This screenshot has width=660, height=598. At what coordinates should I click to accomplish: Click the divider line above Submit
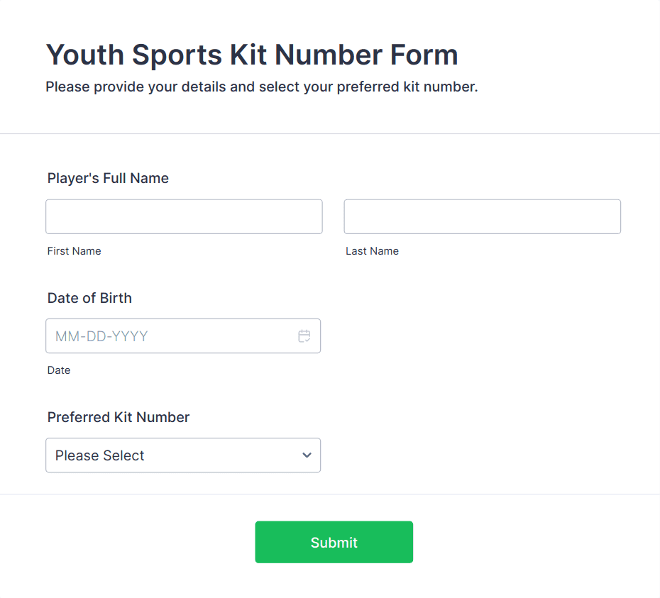pyautogui.click(x=330, y=494)
